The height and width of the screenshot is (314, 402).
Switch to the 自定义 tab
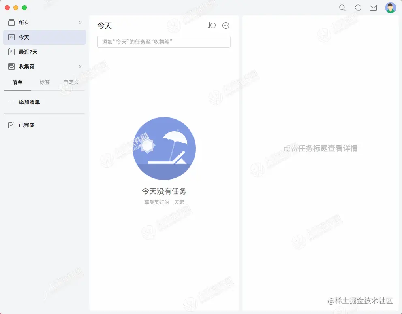click(71, 82)
